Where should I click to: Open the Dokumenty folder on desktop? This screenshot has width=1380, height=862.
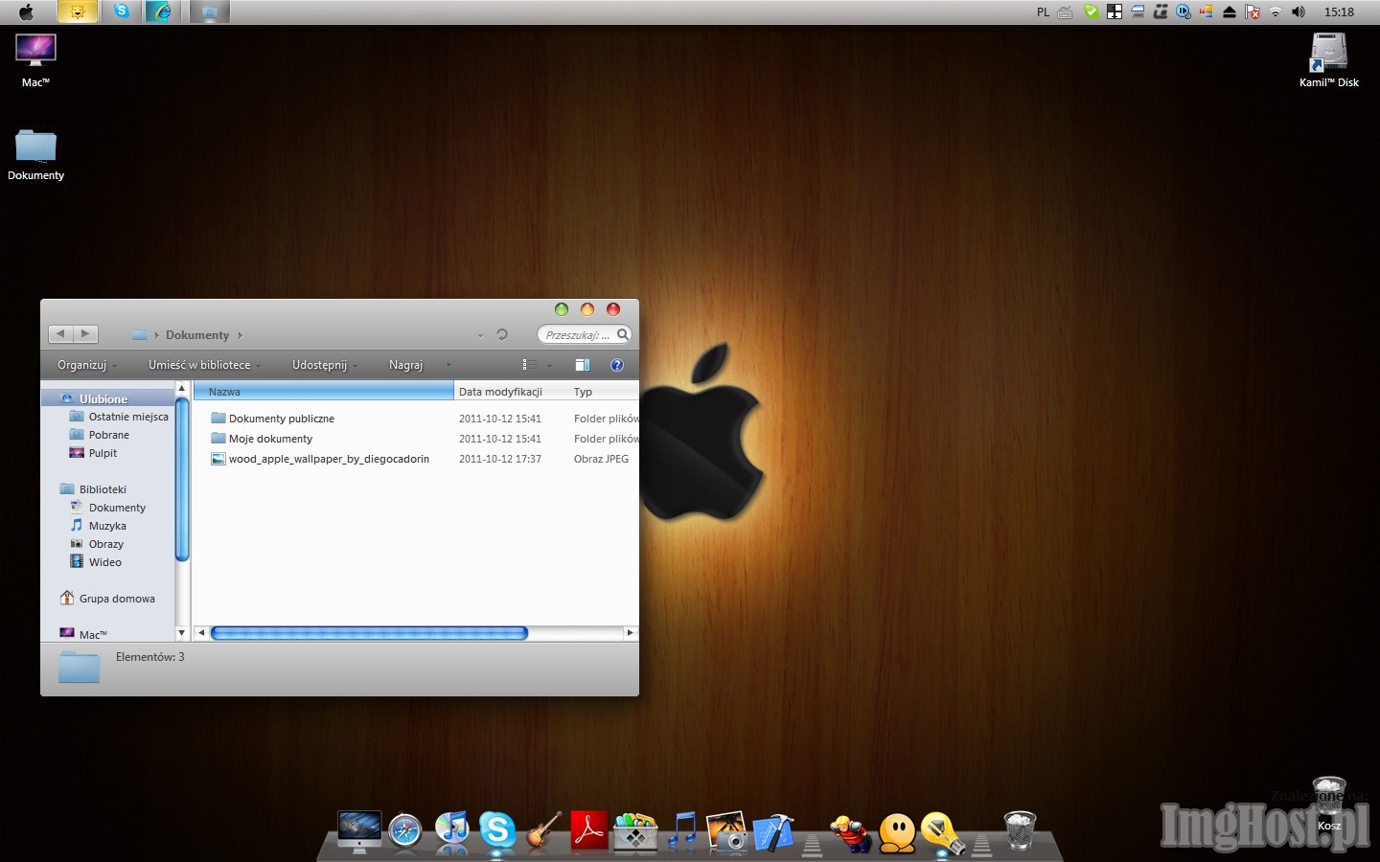(x=35, y=154)
